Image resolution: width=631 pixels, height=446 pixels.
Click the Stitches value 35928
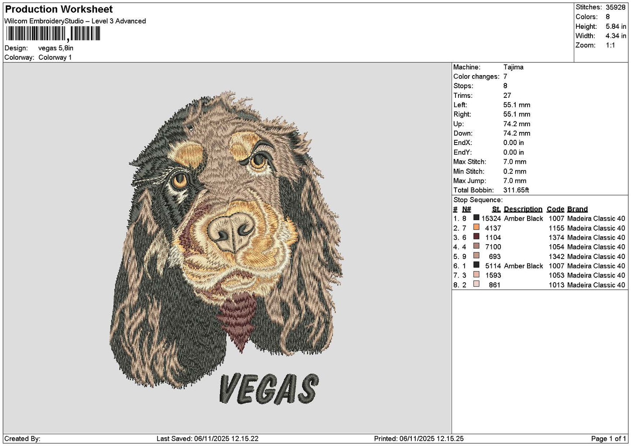[x=616, y=7]
